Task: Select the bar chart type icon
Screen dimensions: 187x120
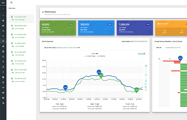Action: tap(146, 86)
